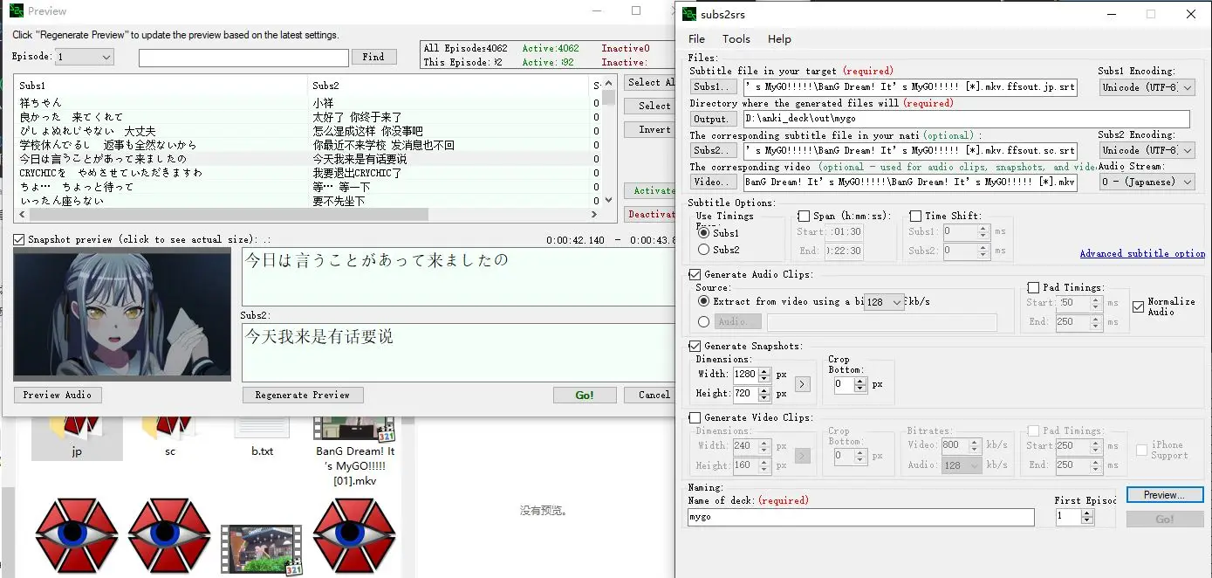Uncheck Generate Audio Clips

click(x=695, y=274)
